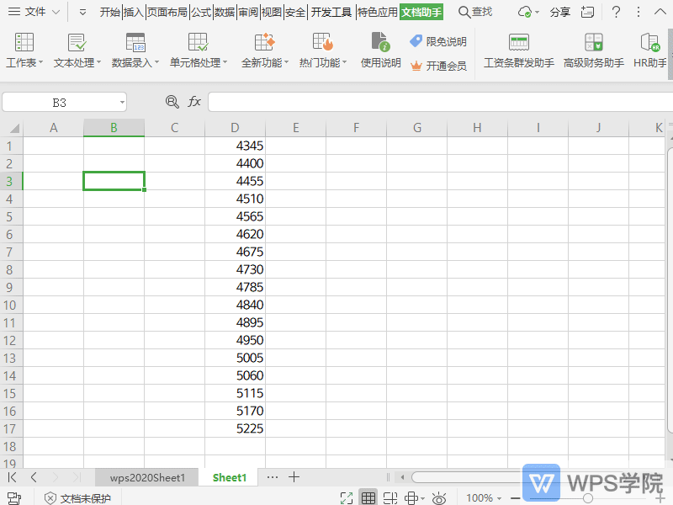Open the three-dot more options menu

point(639,12)
